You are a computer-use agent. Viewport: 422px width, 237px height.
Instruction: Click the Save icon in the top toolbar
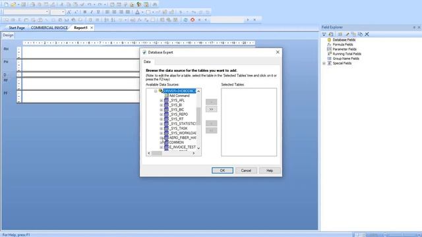pos(24,5)
